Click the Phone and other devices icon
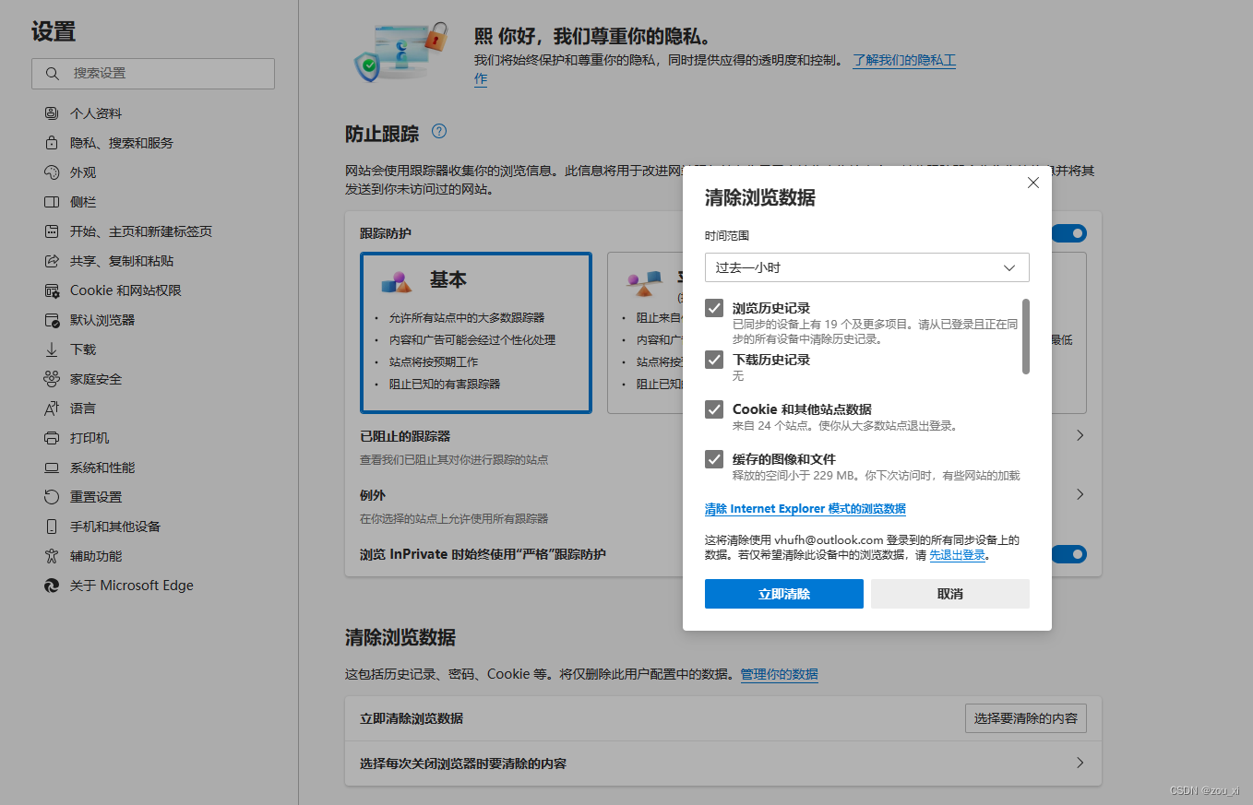1253x805 pixels. click(52, 527)
